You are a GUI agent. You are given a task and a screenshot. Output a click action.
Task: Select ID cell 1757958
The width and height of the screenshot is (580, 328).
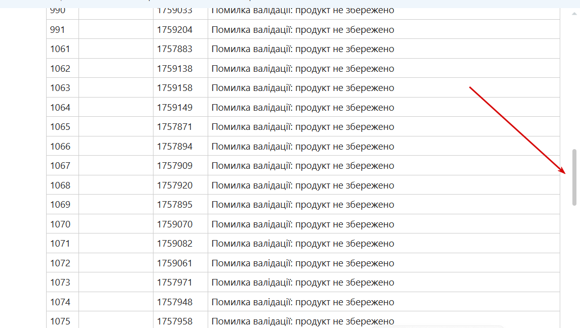pyautogui.click(x=175, y=321)
